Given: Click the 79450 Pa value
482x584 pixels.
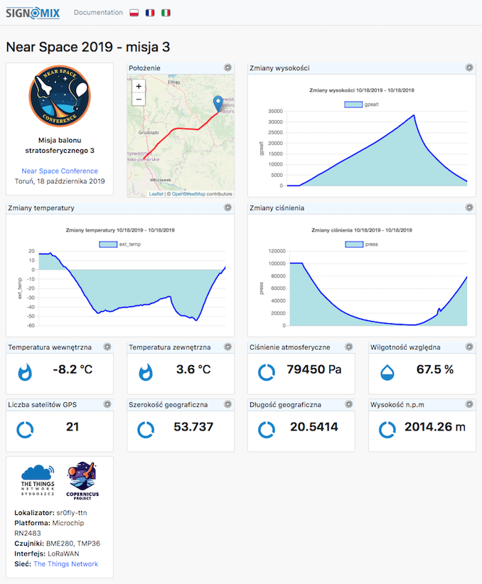Looking at the screenshot, I should (x=314, y=369).
